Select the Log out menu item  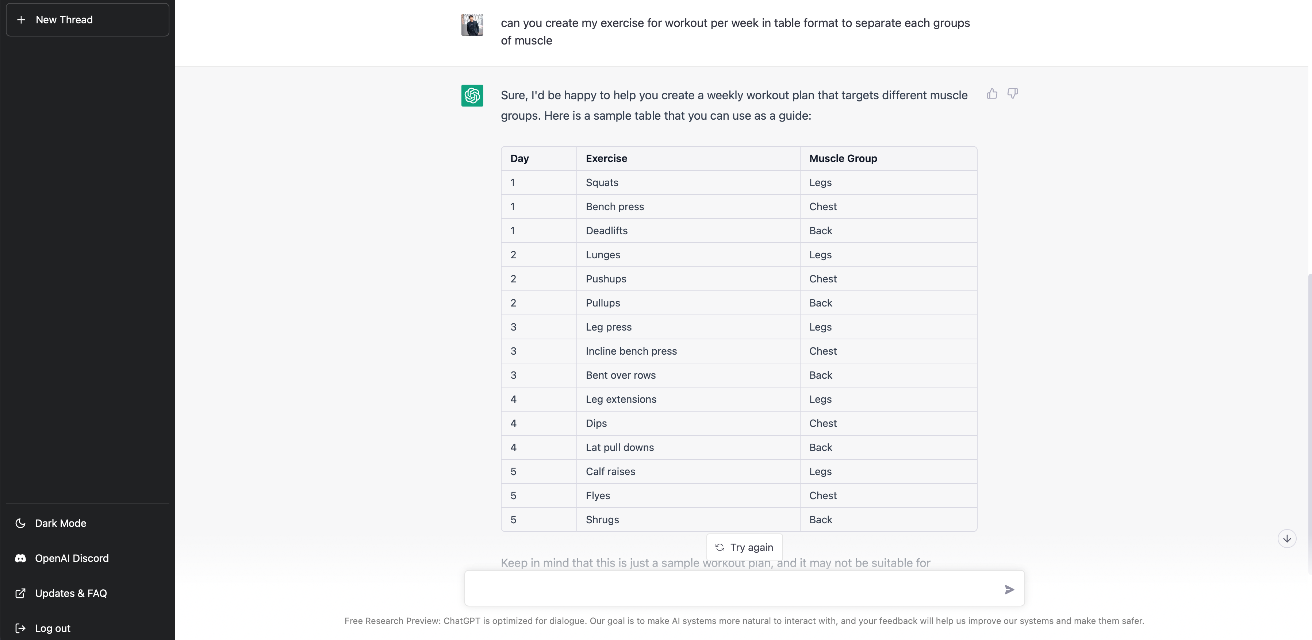(53, 628)
